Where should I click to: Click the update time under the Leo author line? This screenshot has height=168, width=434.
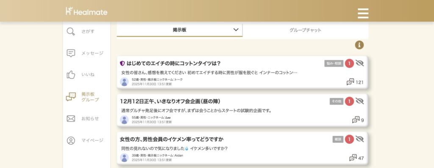click(152, 122)
